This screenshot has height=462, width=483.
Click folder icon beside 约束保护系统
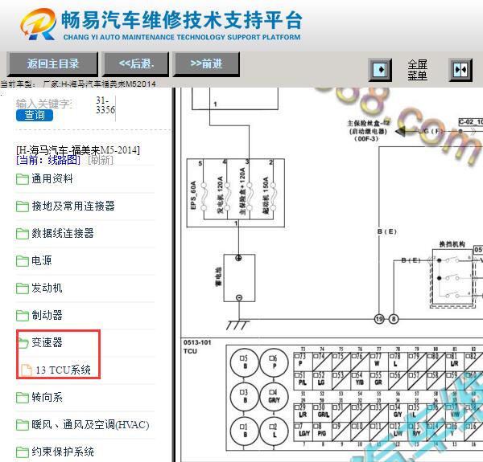(x=23, y=452)
